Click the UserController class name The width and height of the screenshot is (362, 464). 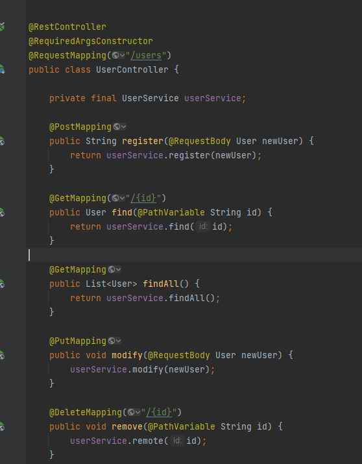[x=132, y=69]
